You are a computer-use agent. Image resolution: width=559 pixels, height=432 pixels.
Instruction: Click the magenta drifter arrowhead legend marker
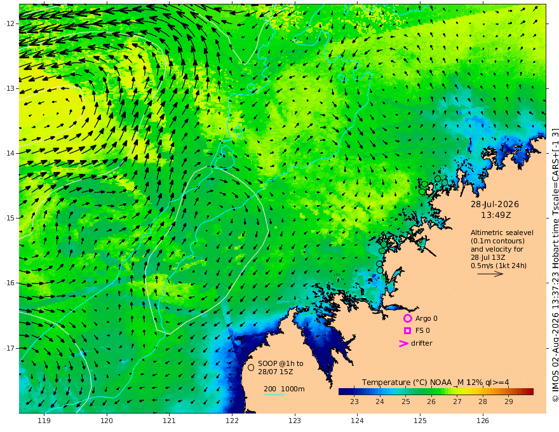tap(403, 344)
